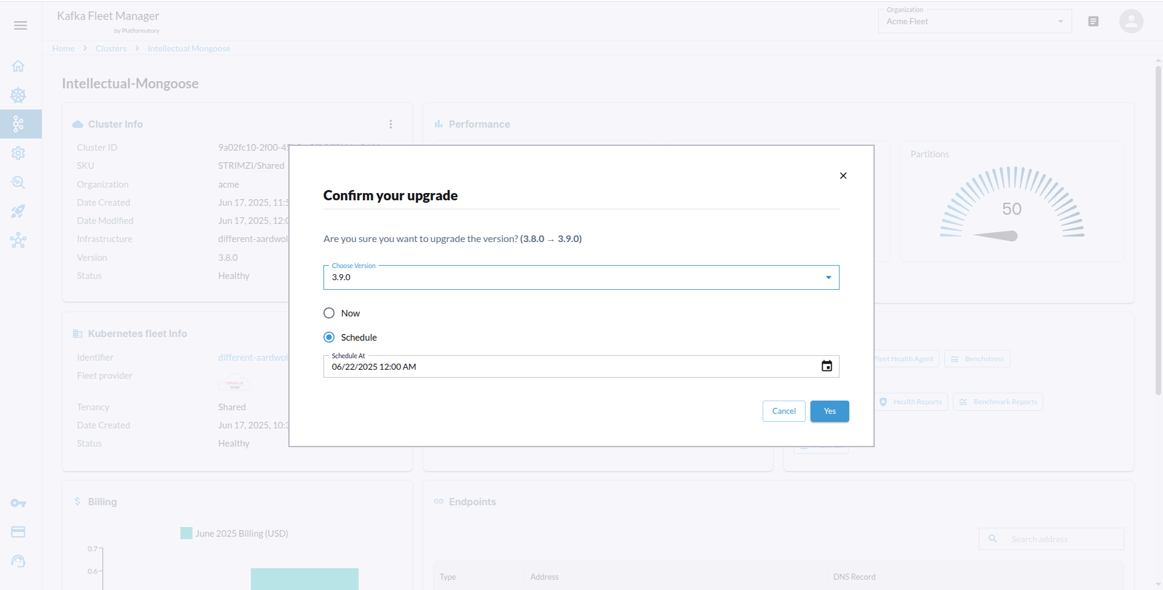Screen dimensions: 1163x590
Task: Click the Type column header
Action: tap(448, 577)
